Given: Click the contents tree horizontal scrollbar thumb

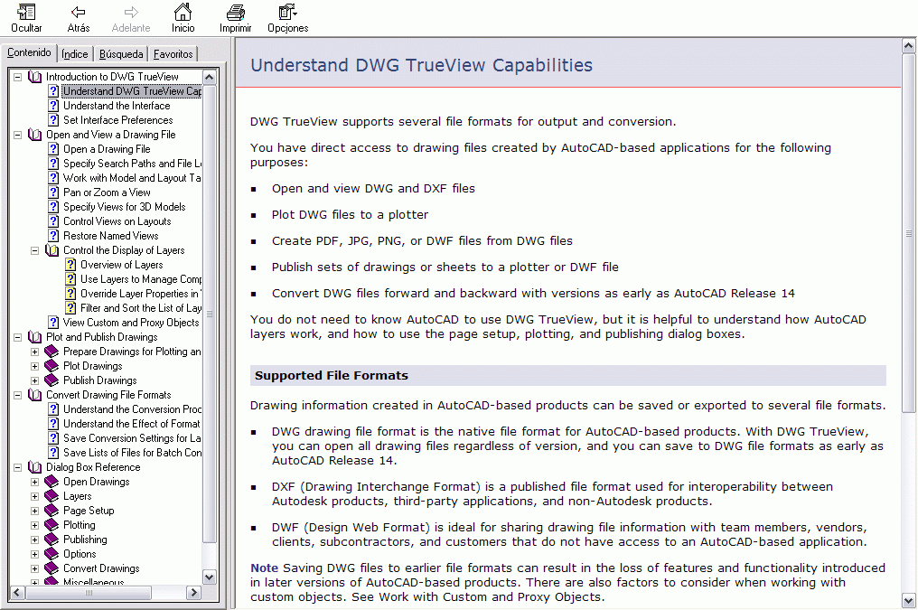Looking at the screenshot, I should [89, 593].
